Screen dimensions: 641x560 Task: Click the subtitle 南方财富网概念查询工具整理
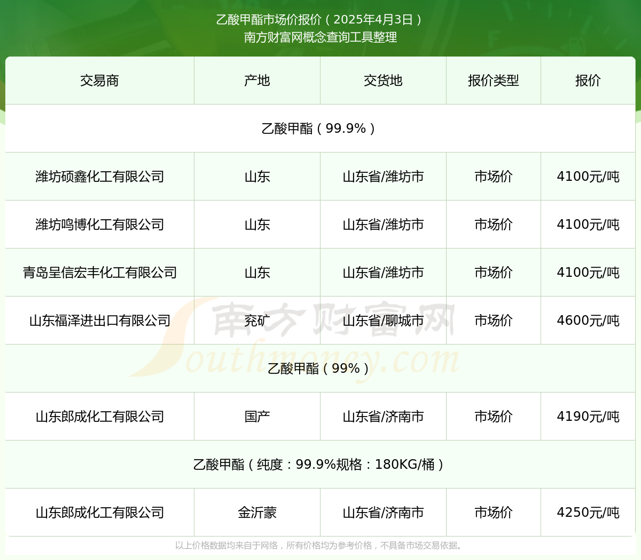[320, 37]
